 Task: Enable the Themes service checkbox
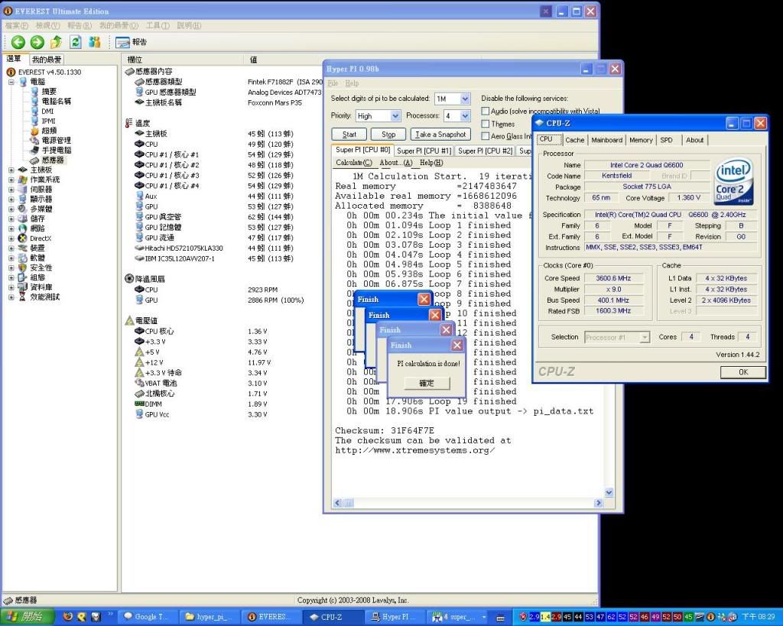pyautogui.click(x=486, y=123)
